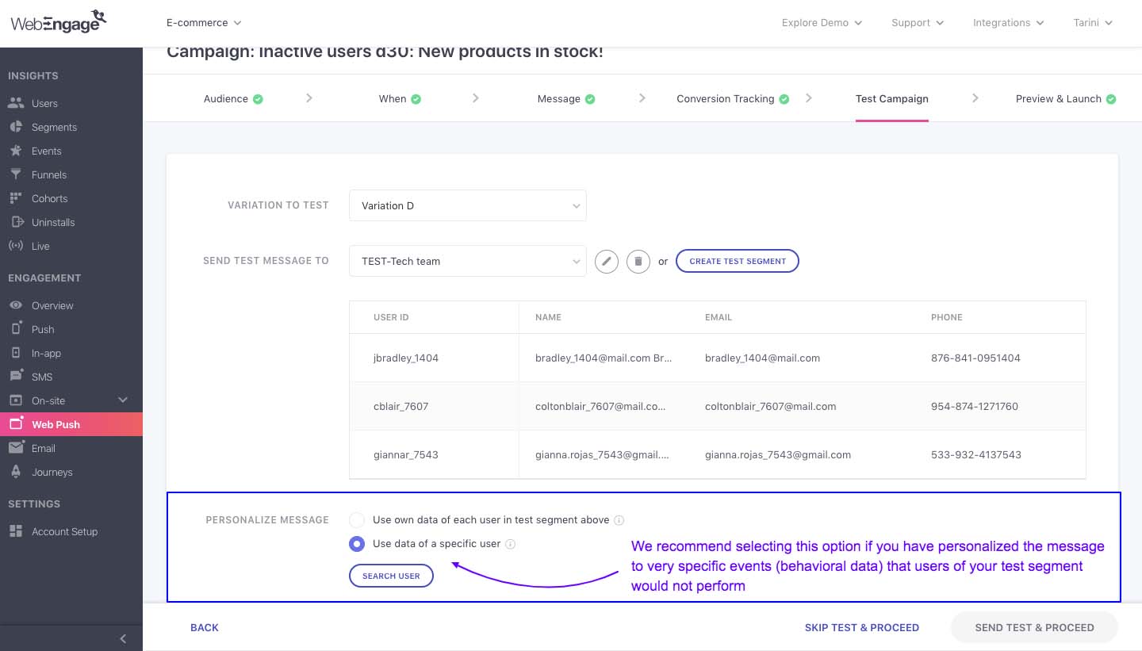
Task: Open the E-commerce project dropdown
Action: coord(204,22)
